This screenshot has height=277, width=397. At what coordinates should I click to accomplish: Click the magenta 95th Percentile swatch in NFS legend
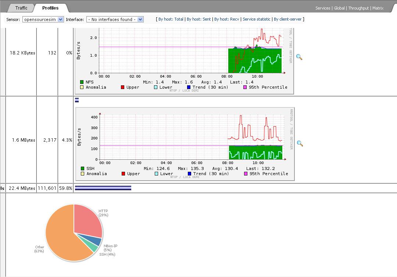[245, 87]
